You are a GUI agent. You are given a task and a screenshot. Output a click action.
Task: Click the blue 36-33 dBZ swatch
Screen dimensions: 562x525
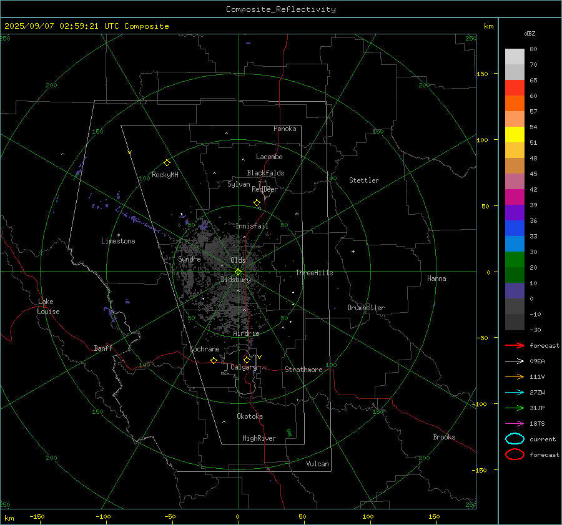[515, 228]
